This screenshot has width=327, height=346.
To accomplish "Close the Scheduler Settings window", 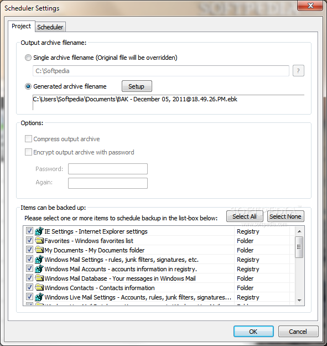I will point(311,6).
